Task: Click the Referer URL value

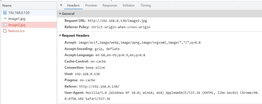Action: [x=99, y=86]
